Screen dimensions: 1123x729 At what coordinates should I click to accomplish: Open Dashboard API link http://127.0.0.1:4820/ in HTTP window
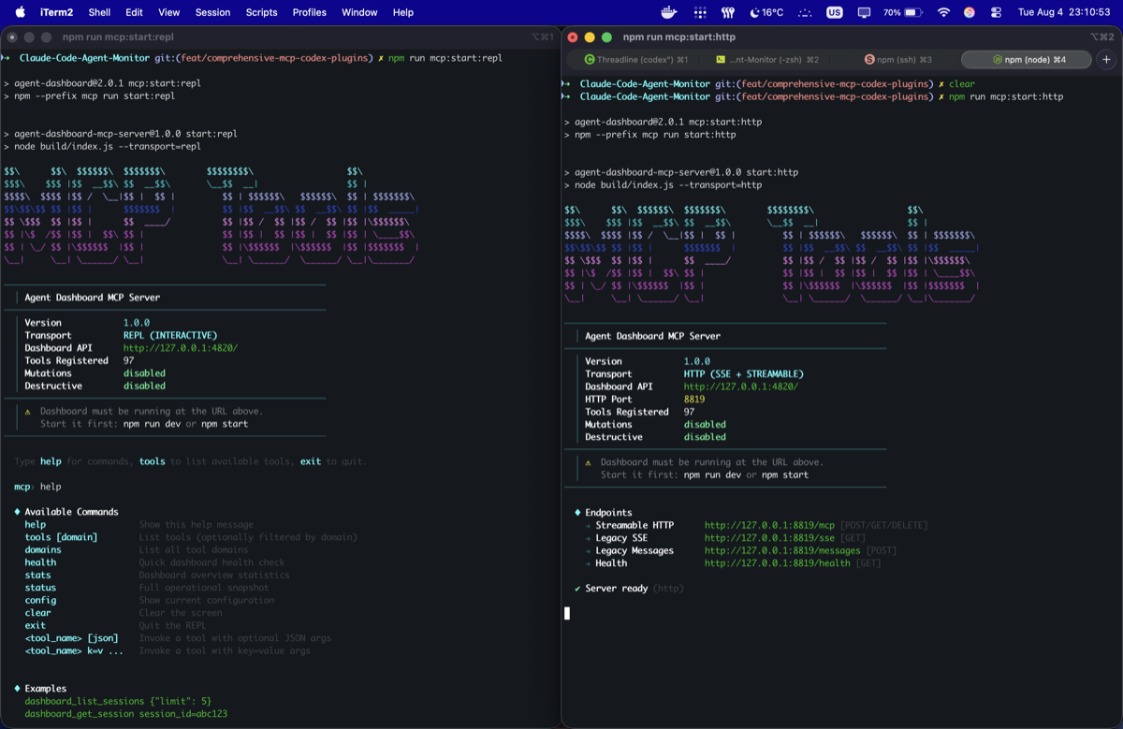741,386
